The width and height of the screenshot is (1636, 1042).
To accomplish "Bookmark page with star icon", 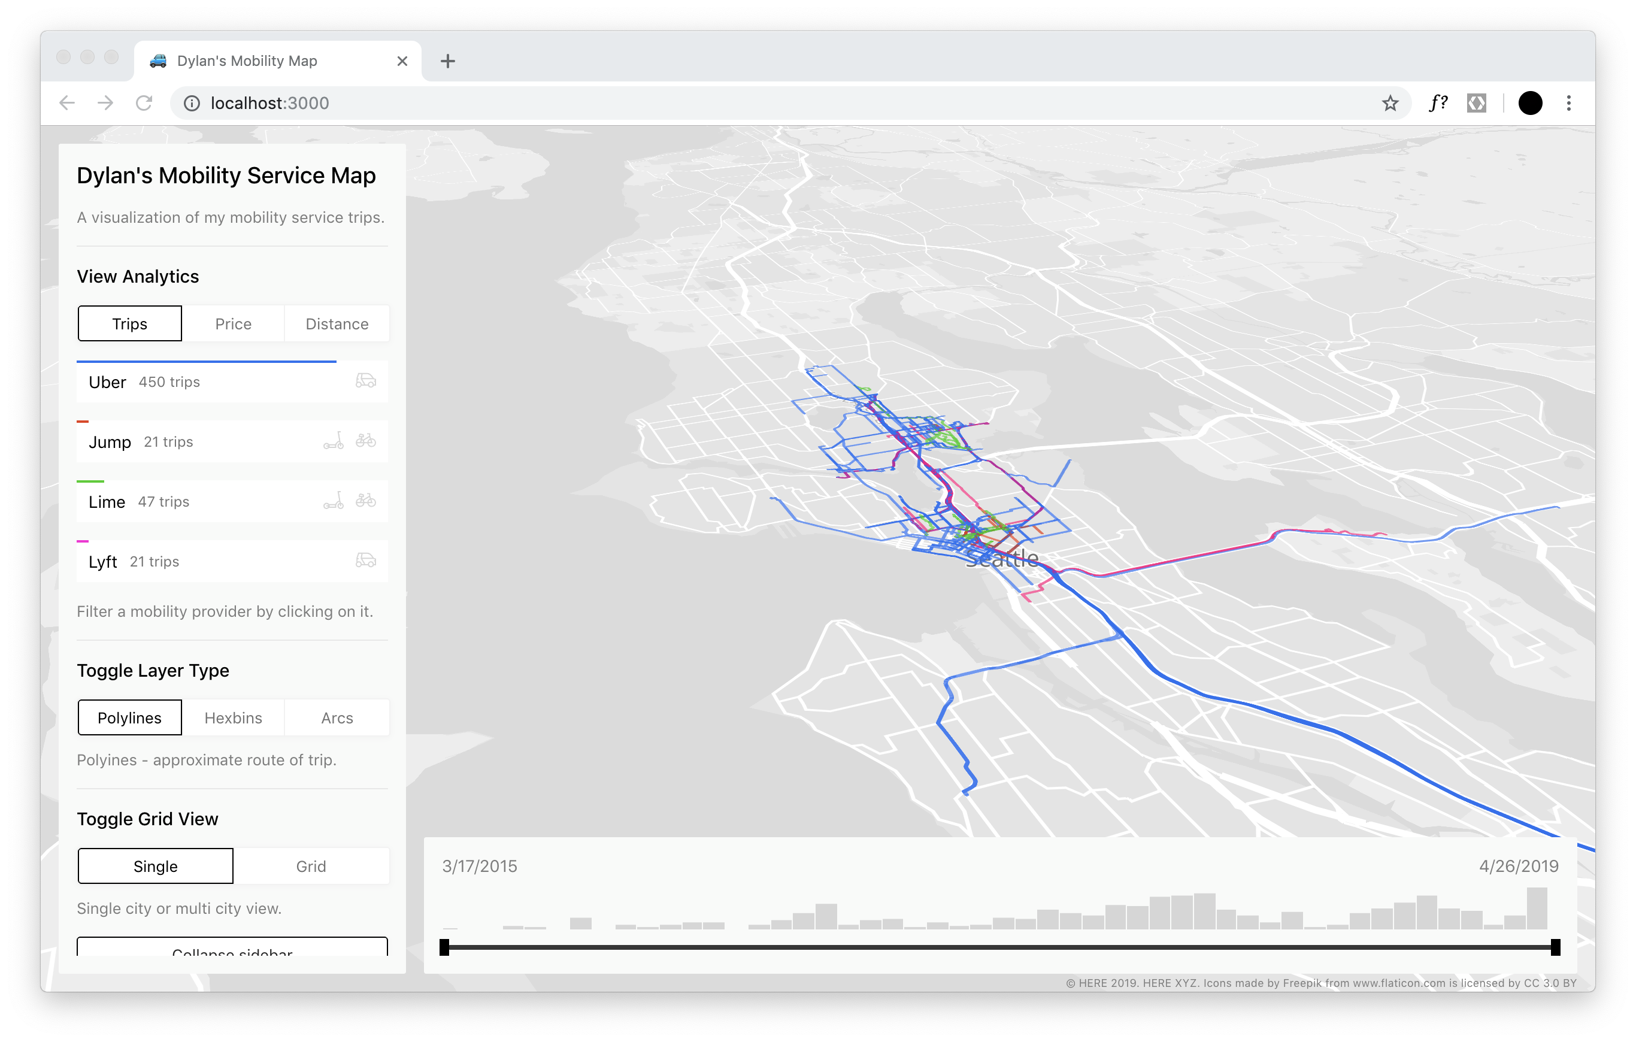I will pyautogui.click(x=1390, y=103).
